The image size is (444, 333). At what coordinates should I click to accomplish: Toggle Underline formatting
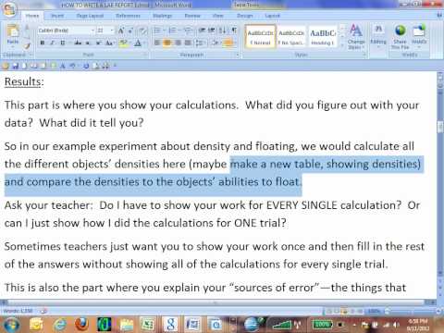63,43
